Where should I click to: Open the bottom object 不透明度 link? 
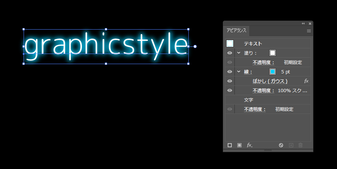[255, 109]
